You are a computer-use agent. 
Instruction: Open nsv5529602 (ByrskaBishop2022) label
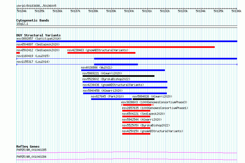[106, 79]
